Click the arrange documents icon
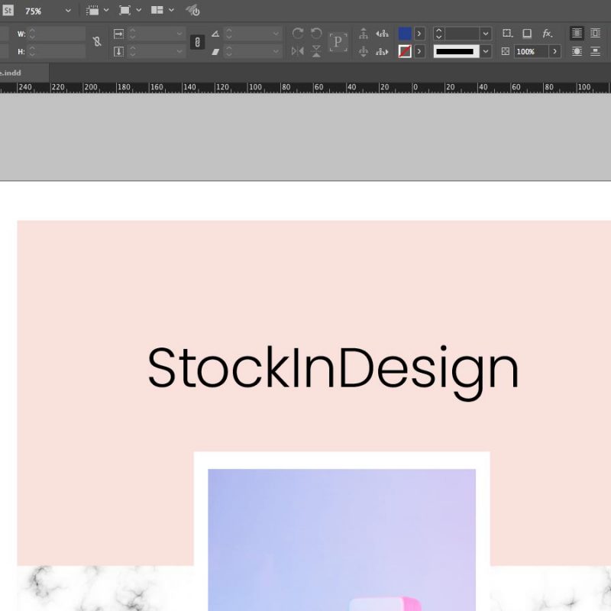 click(x=157, y=11)
